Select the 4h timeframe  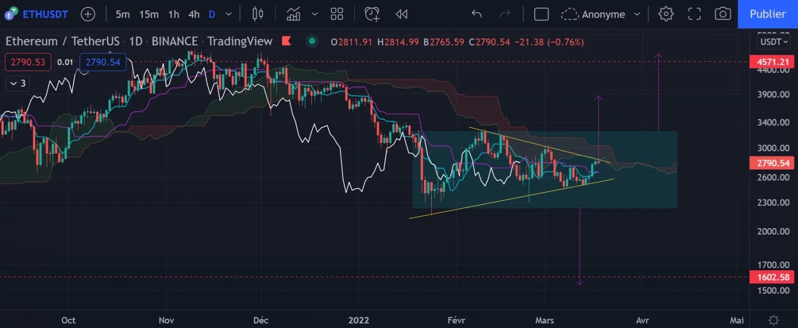[194, 14]
